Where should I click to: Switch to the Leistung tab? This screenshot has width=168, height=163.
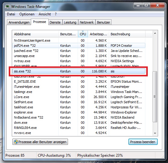click(x=70, y=22)
